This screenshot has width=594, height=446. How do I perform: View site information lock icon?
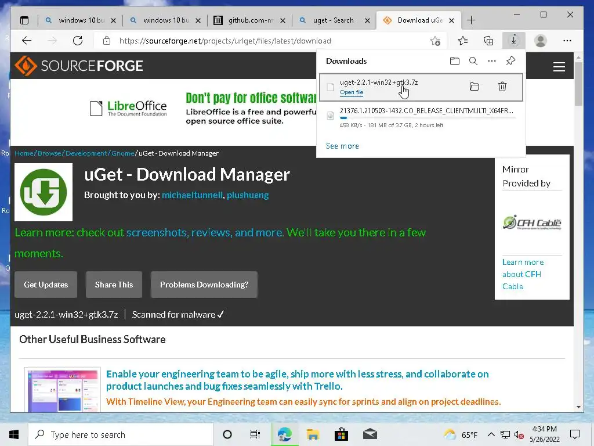107,41
